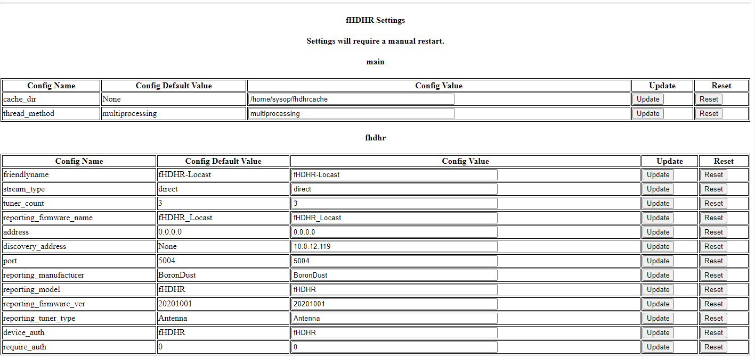Click the discovery_address value field
The image size is (755, 359).
click(394, 247)
